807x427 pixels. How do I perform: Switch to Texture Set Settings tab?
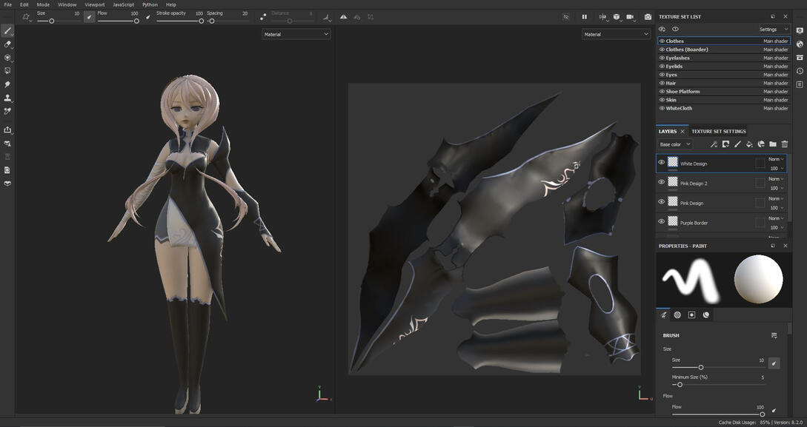pos(719,132)
